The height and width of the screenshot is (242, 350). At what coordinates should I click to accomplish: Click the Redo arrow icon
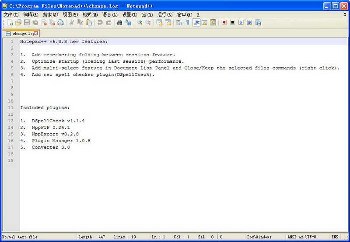[x=108, y=23]
